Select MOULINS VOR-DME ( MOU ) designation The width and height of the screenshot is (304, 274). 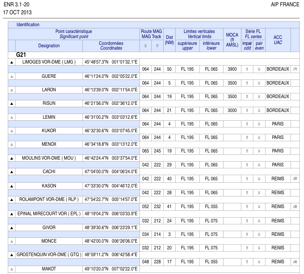pyautogui.click(x=49, y=158)
